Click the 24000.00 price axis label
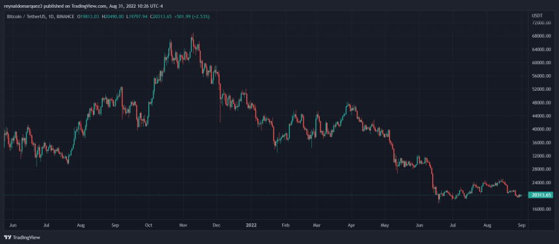 pyautogui.click(x=541, y=183)
